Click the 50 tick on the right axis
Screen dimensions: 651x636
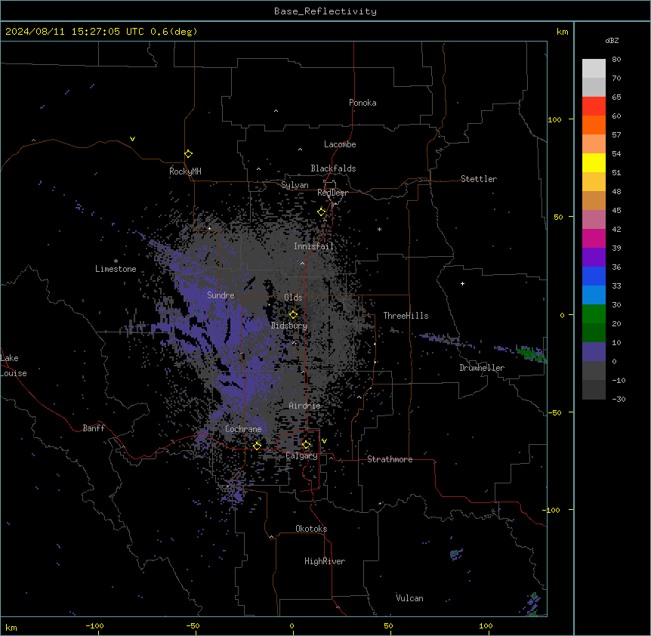pos(558,217)
